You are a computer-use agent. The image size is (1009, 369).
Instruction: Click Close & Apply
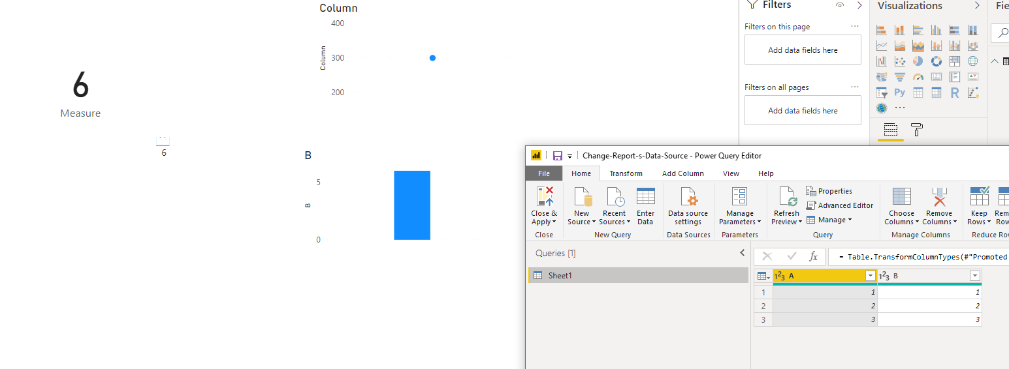pos(544,206)
